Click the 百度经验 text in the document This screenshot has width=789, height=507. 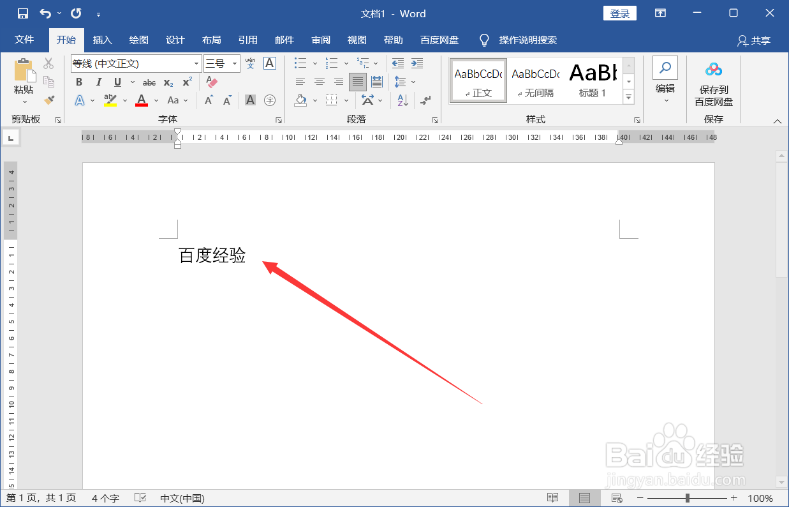coord(212,256)
